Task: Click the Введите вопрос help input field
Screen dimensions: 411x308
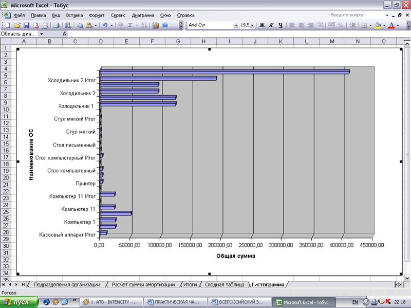Action: (x=354, y=15)
